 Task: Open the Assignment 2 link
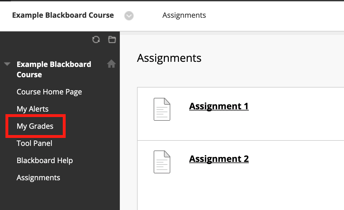click(219, 159)
